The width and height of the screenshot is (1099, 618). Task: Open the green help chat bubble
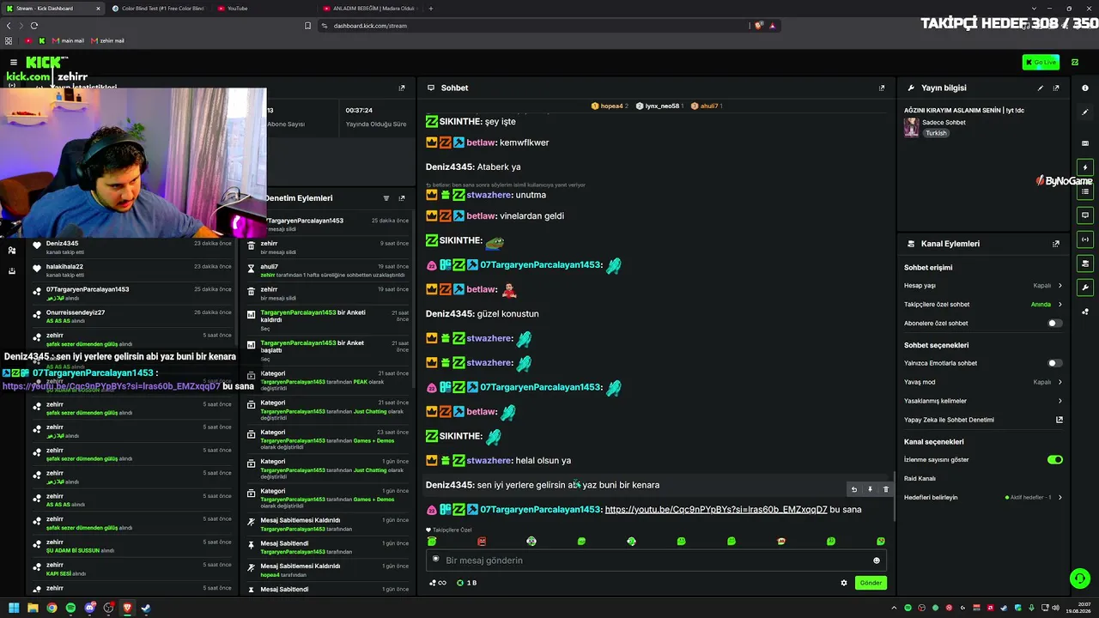1080,579
